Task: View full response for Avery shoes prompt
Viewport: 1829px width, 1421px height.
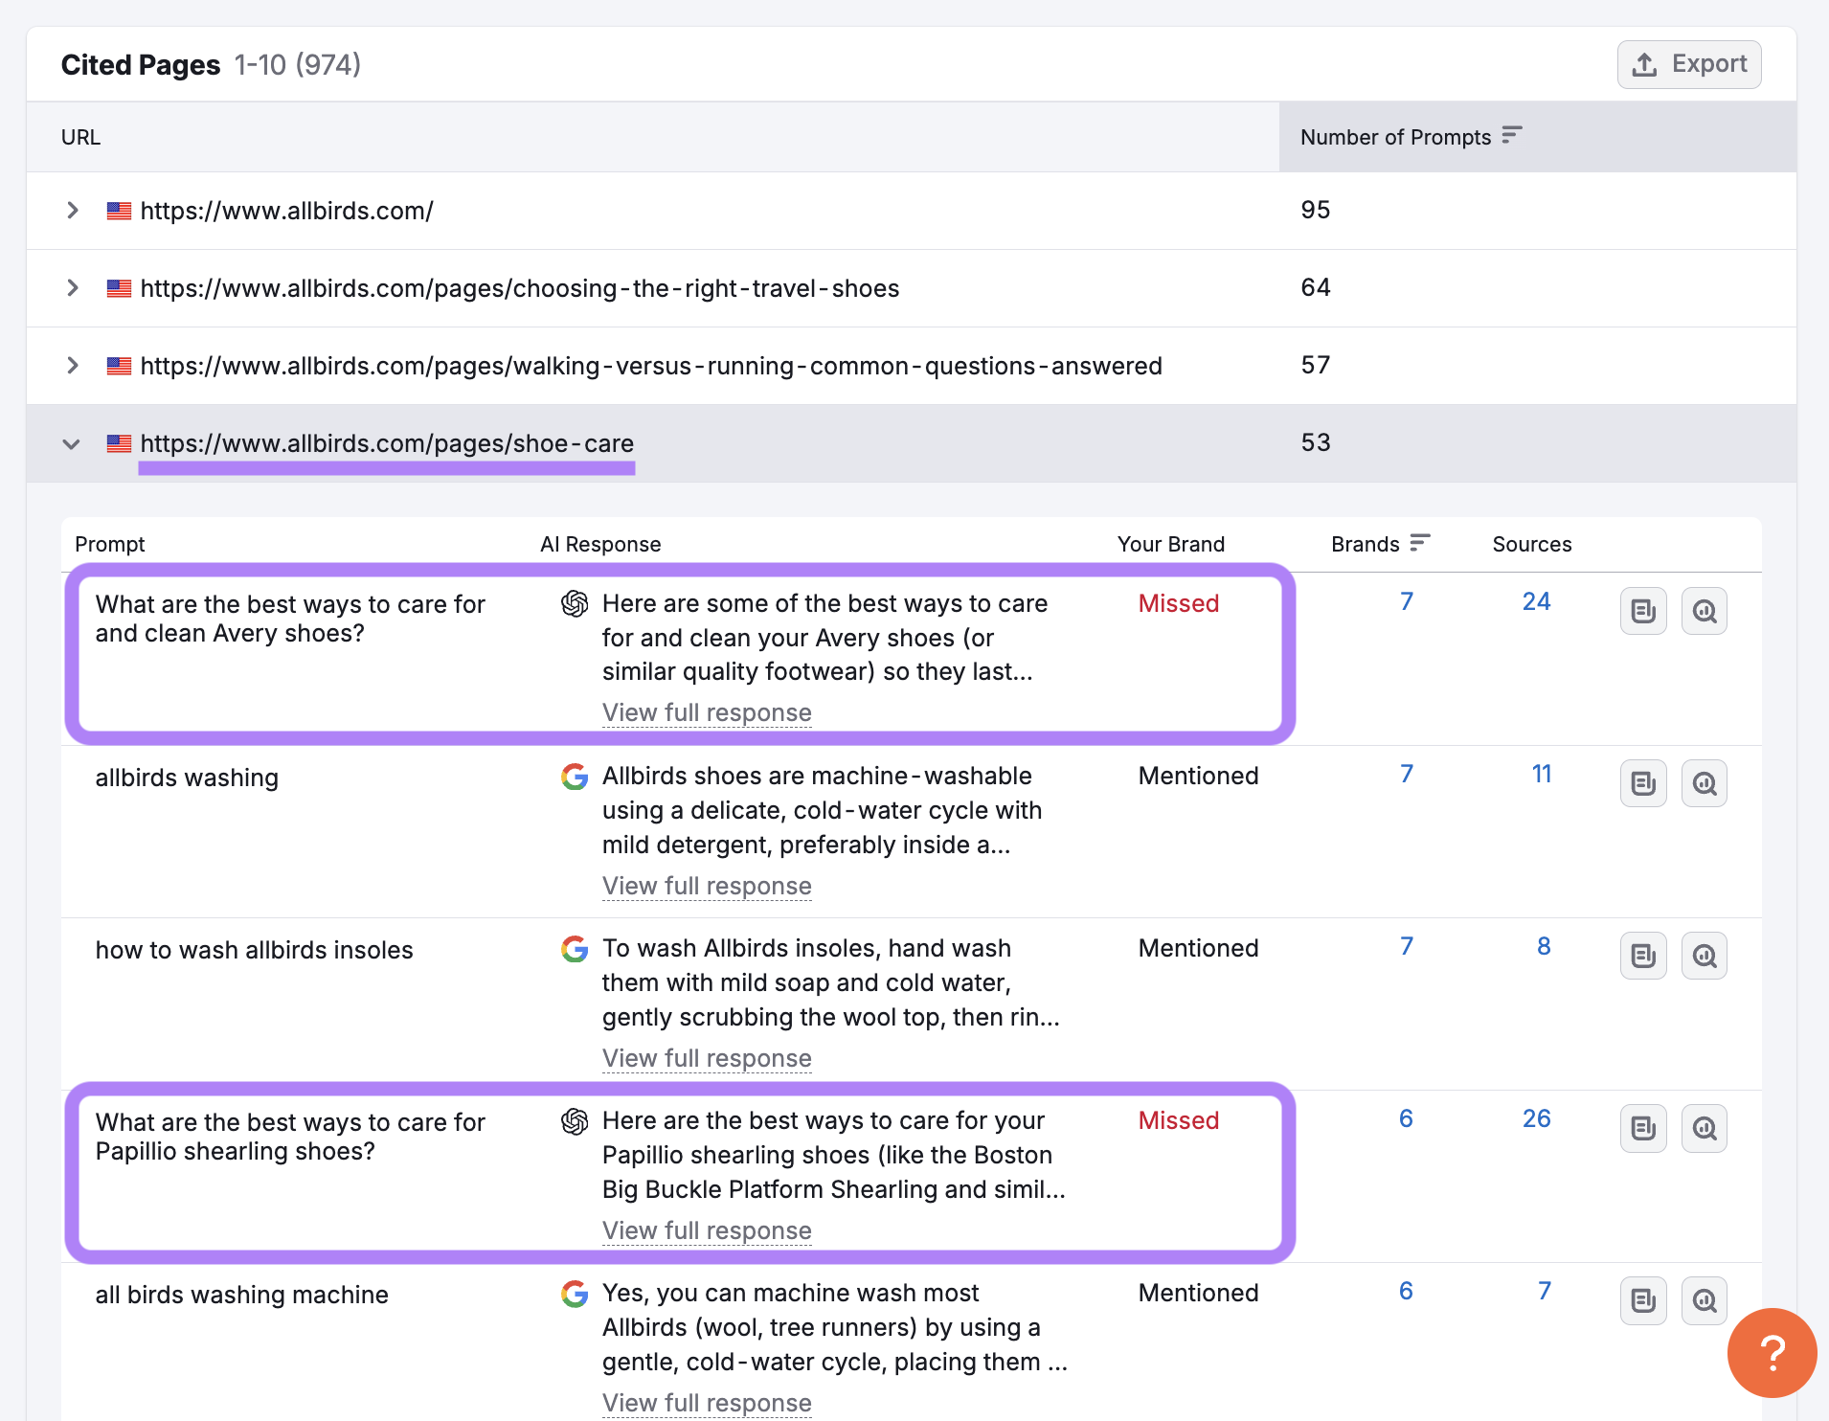Action: 707,712
